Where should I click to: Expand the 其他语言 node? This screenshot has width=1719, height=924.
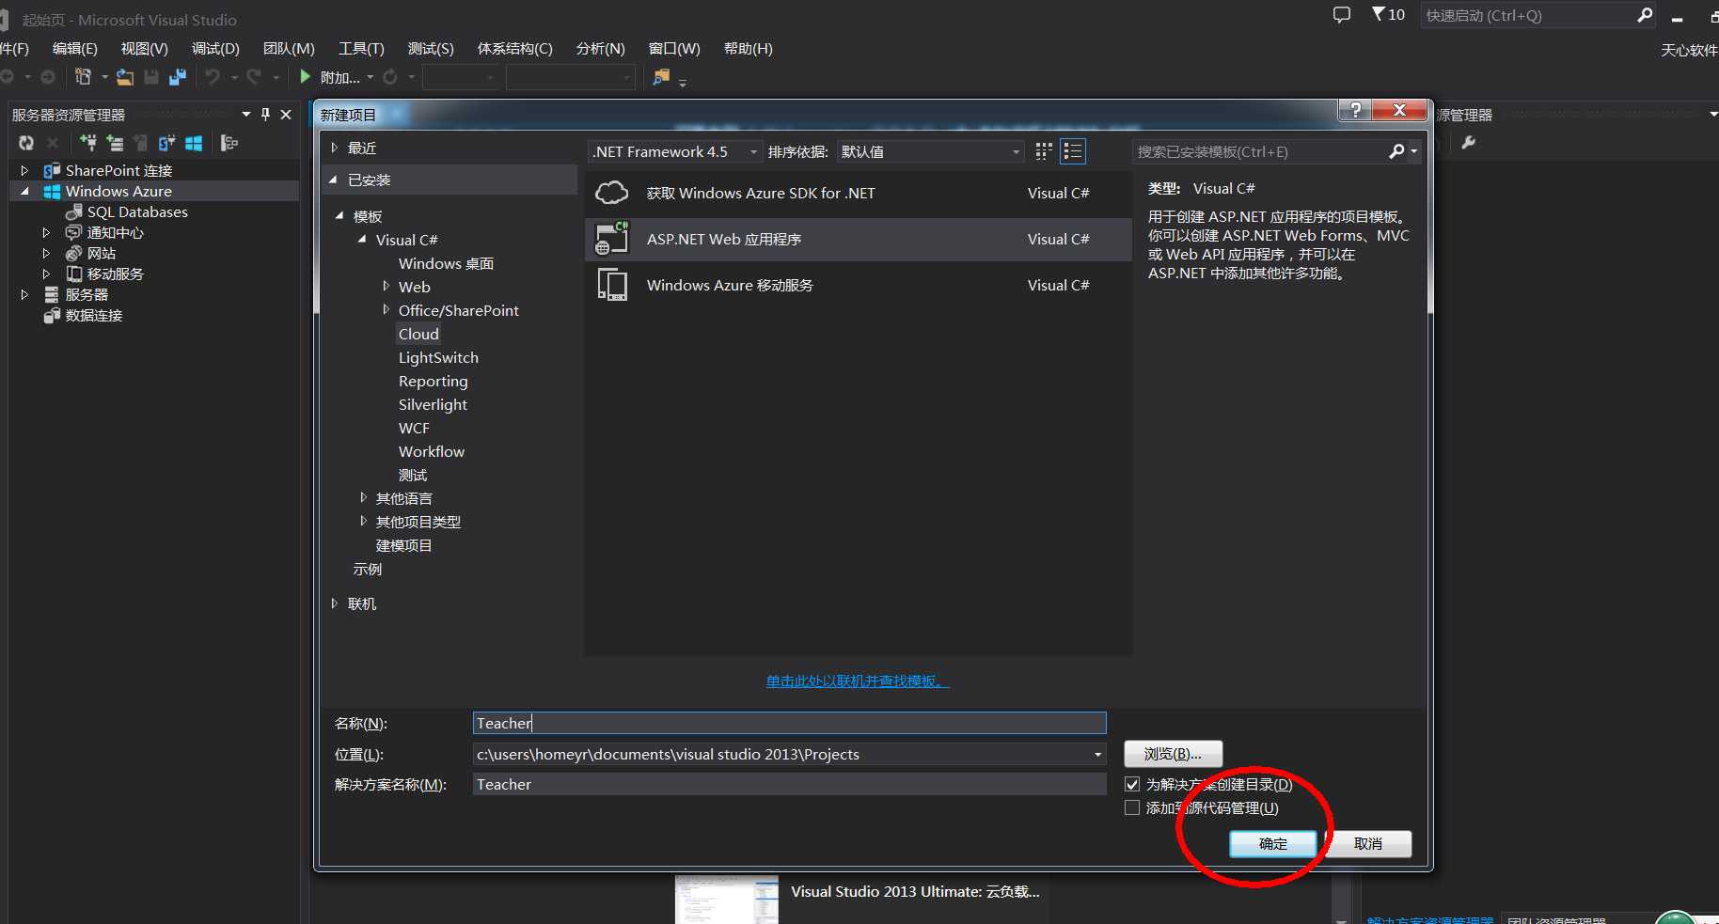pyautogui.click(x=363, y=497)
